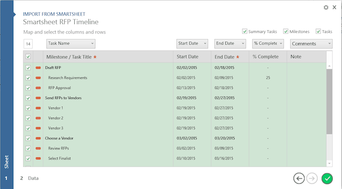This screenshot has height=189, width=342.
Task: Uncheck the Vendor 3 row checkbox
Action: coord(28,128)
